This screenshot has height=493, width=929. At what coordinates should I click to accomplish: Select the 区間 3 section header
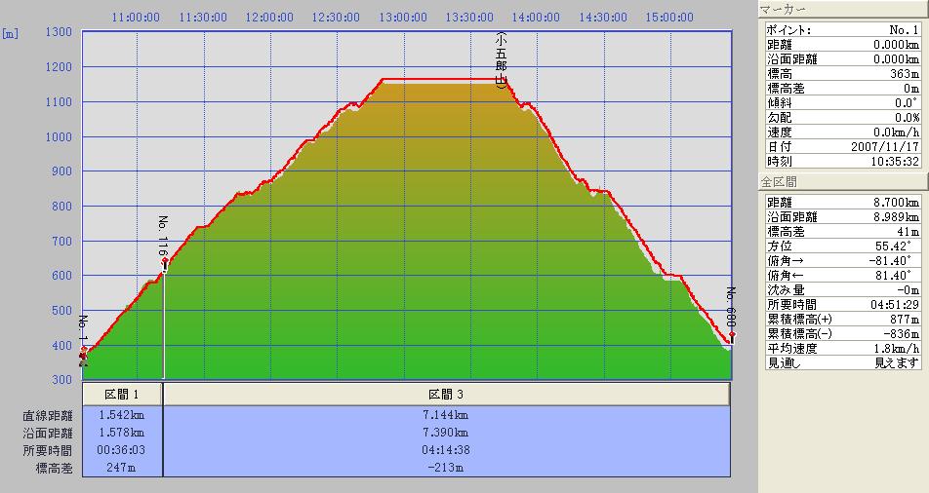pos(447,395)
